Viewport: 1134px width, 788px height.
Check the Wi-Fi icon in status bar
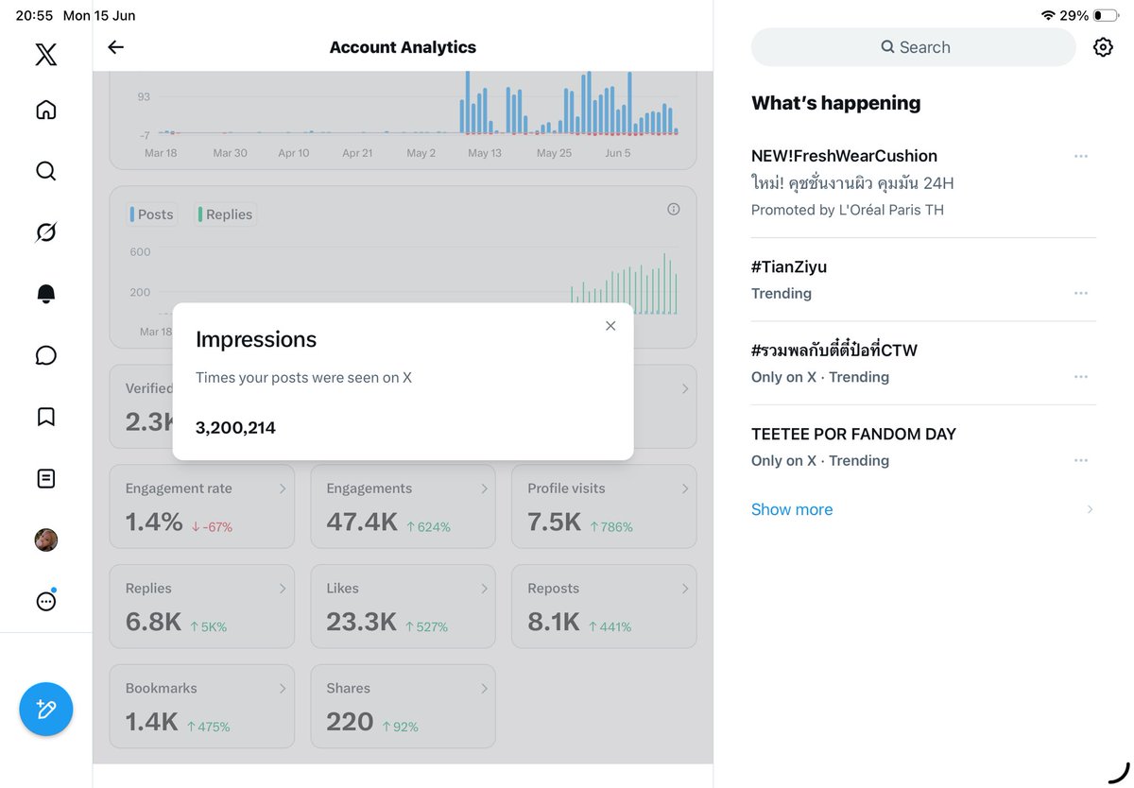click(1047, 16)
